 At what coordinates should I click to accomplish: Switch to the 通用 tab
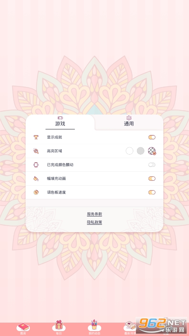pos(129,122)
